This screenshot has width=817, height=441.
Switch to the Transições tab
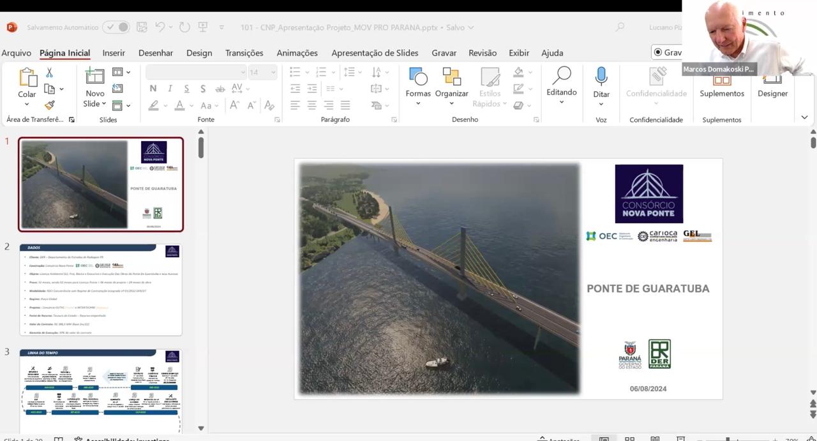244,53
